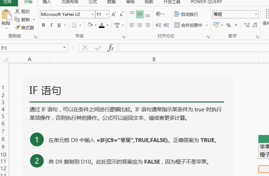Open 对齐方式 group dialog launcher

tap(208, 37)
